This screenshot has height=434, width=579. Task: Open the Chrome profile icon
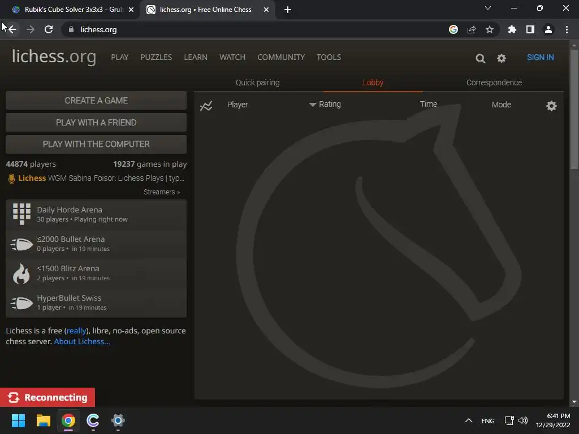[x=548, y=29]
